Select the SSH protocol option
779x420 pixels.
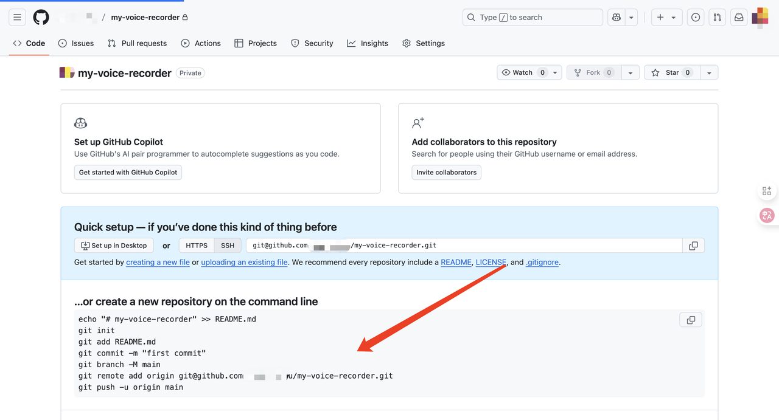pos(228,246)
